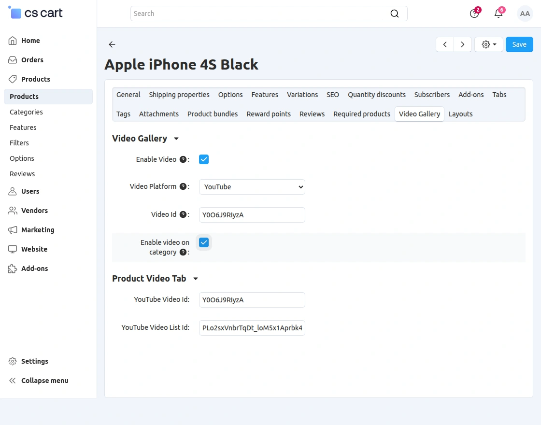Open Categories in the sidebar

26,112
